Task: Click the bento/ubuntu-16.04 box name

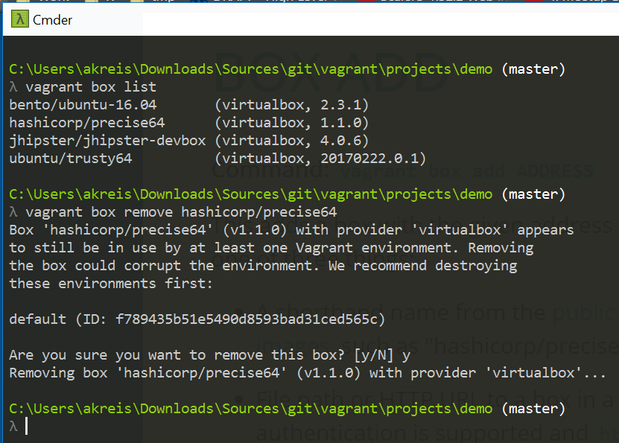Action: tap(83, 105)
